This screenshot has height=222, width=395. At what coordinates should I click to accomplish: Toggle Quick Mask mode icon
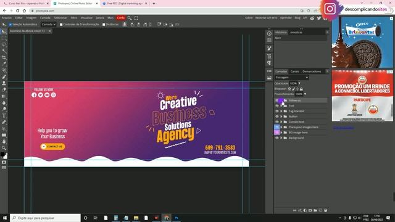[4, 162]
